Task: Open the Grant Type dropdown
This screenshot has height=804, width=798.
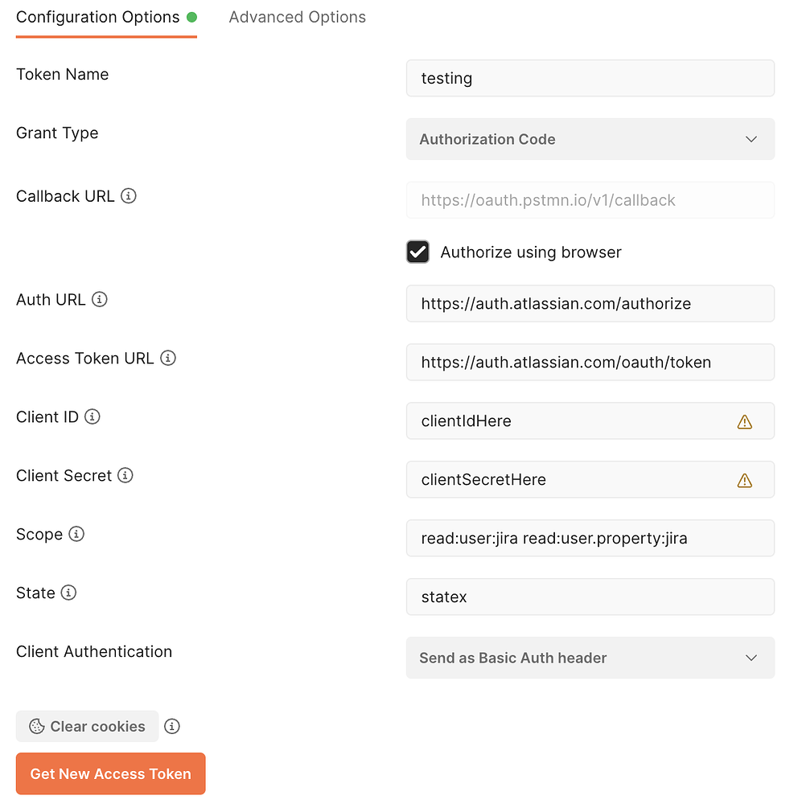Action: point(590,139)
